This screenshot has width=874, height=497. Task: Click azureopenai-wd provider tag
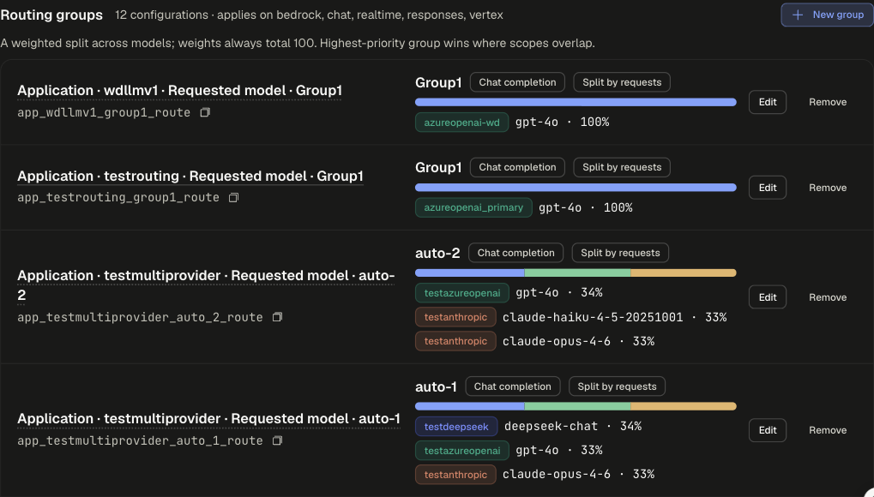(x=461, y=123)
